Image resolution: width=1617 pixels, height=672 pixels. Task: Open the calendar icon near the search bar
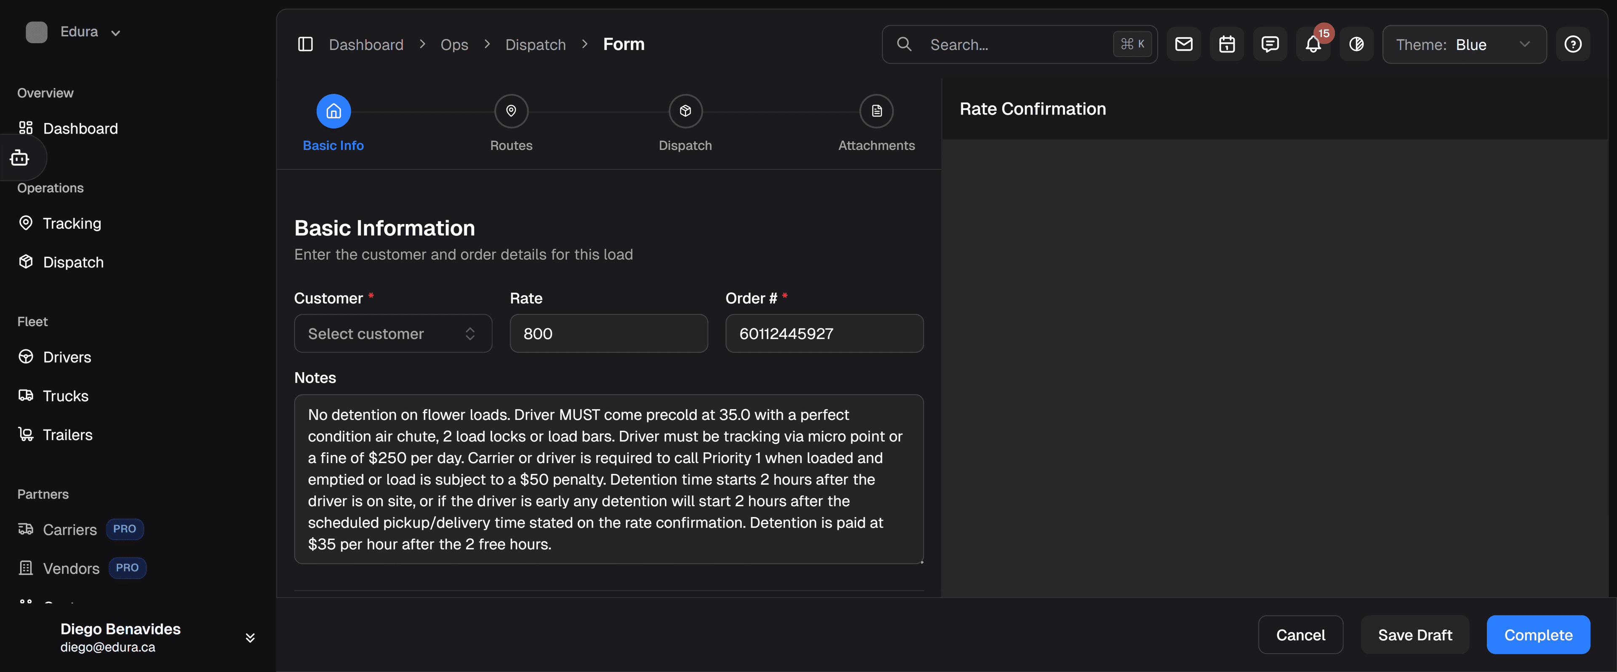point(1227,44)
